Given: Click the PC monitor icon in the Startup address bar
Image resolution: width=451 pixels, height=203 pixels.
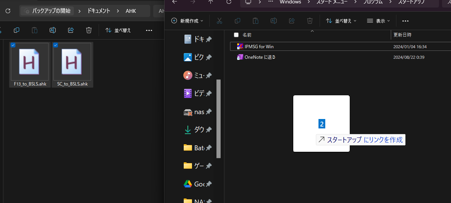Looking at the screenshot, I should click(x=248, y=2).
